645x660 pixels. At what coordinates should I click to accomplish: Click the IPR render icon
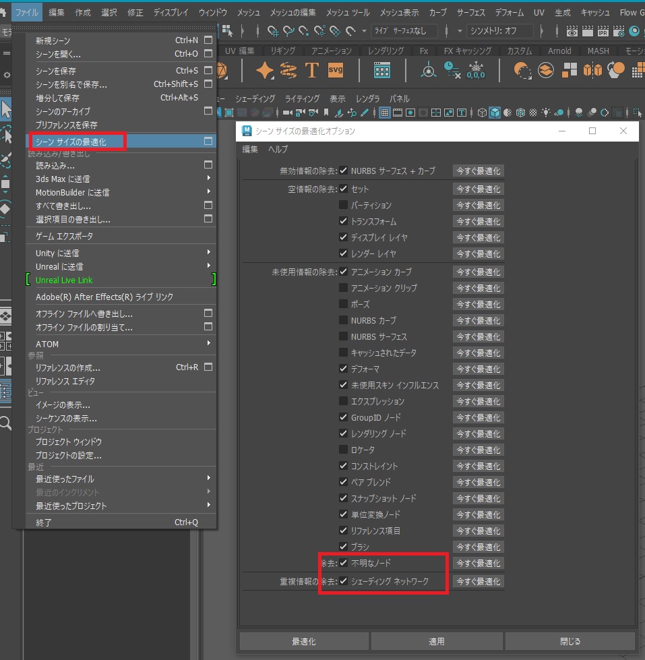[603, 31]
